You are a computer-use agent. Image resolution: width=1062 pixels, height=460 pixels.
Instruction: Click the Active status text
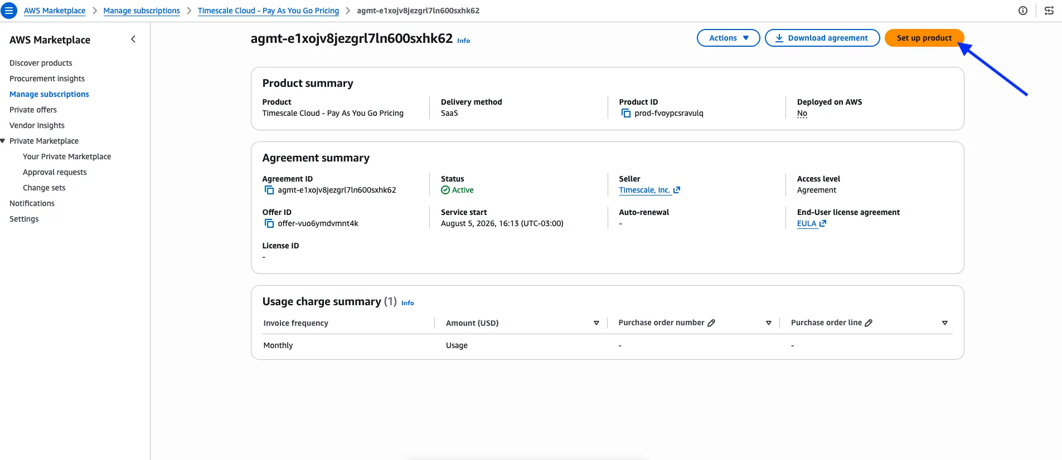tap(463, 190)
